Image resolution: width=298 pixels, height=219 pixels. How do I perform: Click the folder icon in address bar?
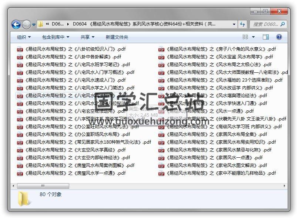point(40,24)
